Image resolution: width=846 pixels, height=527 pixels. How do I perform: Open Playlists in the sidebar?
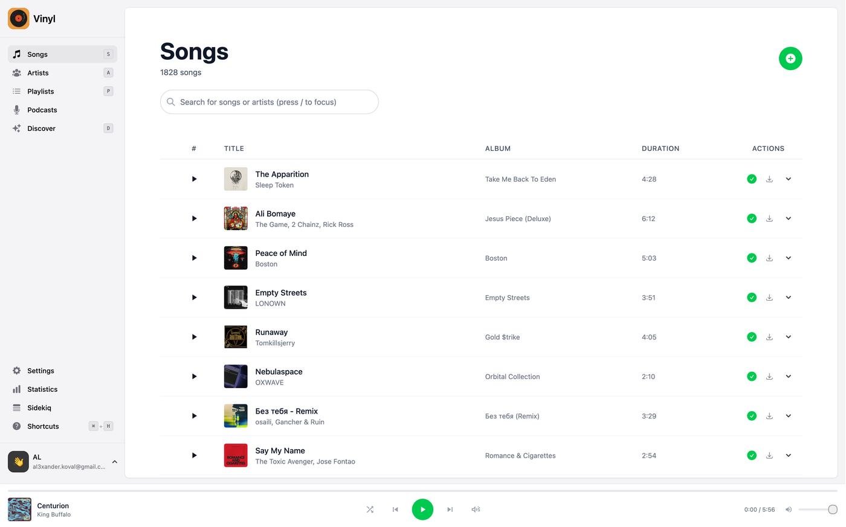(40, 92)
